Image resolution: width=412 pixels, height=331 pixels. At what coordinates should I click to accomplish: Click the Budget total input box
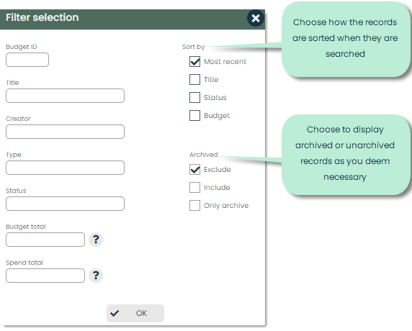[45, 240]
